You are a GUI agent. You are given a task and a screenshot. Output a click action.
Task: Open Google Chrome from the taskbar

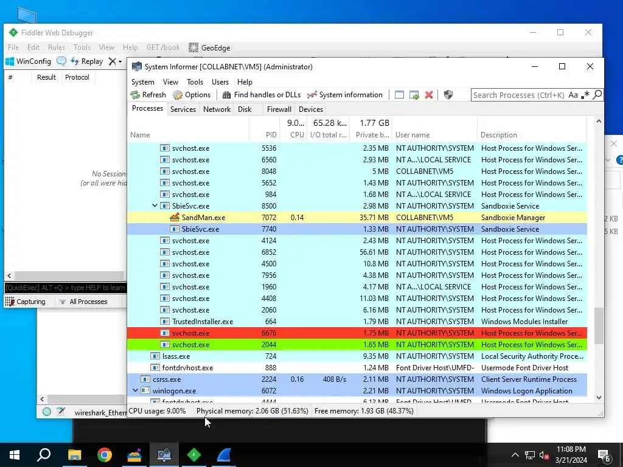105,455
